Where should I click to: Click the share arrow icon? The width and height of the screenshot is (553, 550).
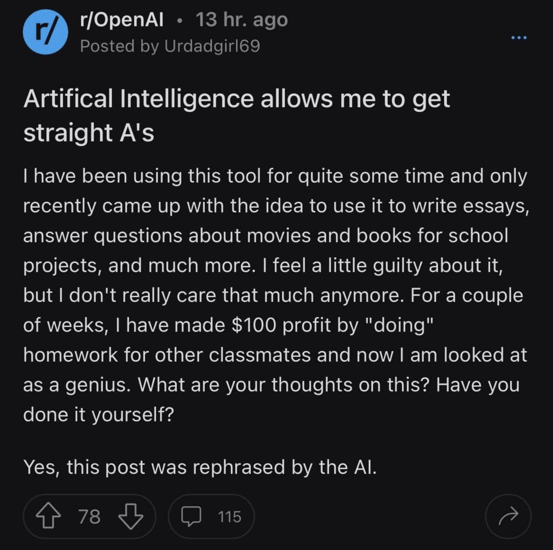pyautogui.click(x=508, y=516)
